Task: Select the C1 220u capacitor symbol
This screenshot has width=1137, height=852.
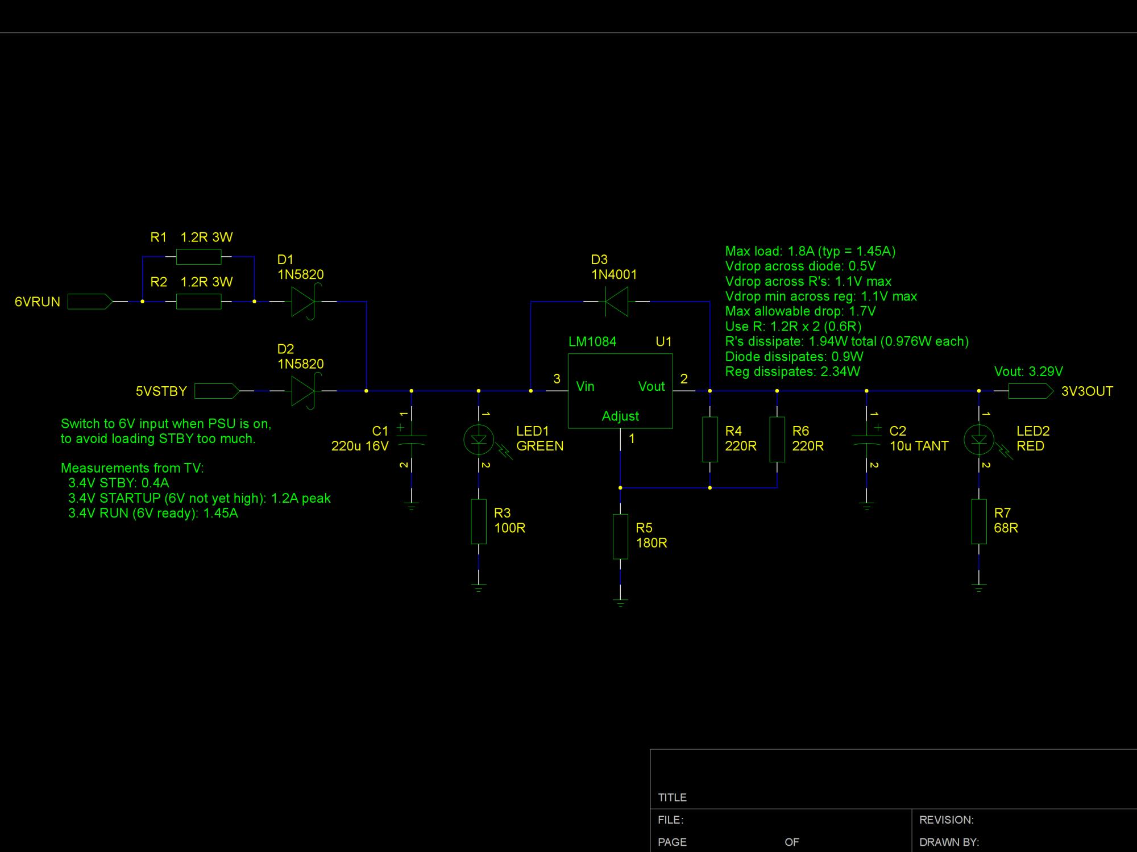Action: [x=412, y=439]
